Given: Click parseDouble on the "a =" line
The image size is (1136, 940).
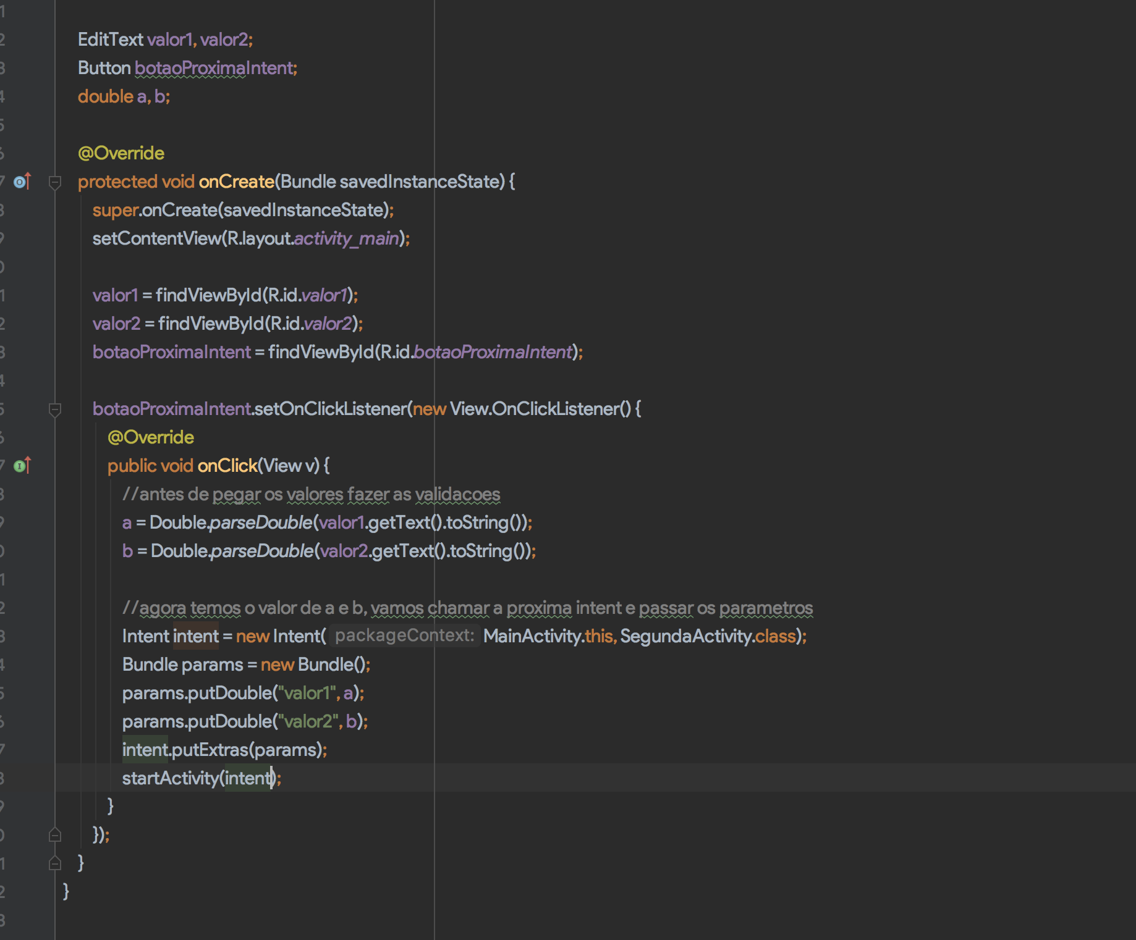Looking at the screenshot, I should (261, 522).
